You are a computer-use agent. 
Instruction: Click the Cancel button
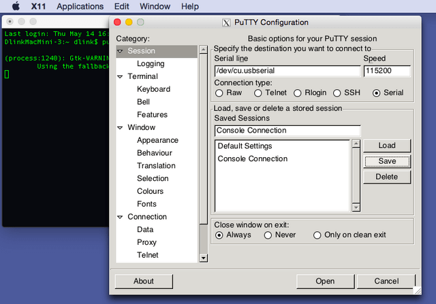[386, 282]
